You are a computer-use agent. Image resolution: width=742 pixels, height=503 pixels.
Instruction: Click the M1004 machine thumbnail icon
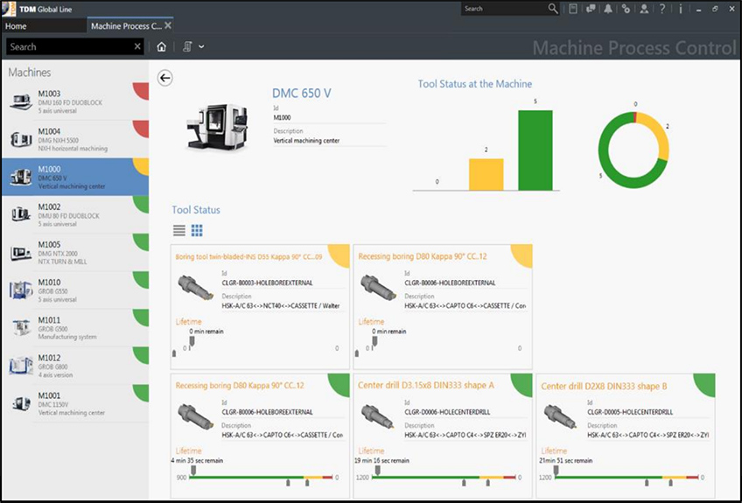[21, 140]
